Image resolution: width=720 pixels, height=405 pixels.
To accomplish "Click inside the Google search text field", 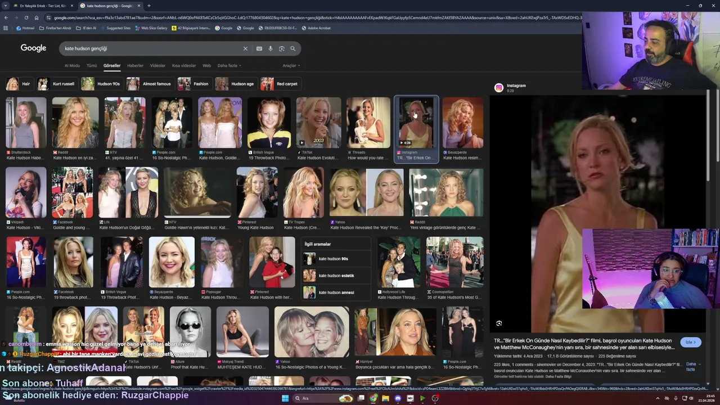I will (152, 48).
